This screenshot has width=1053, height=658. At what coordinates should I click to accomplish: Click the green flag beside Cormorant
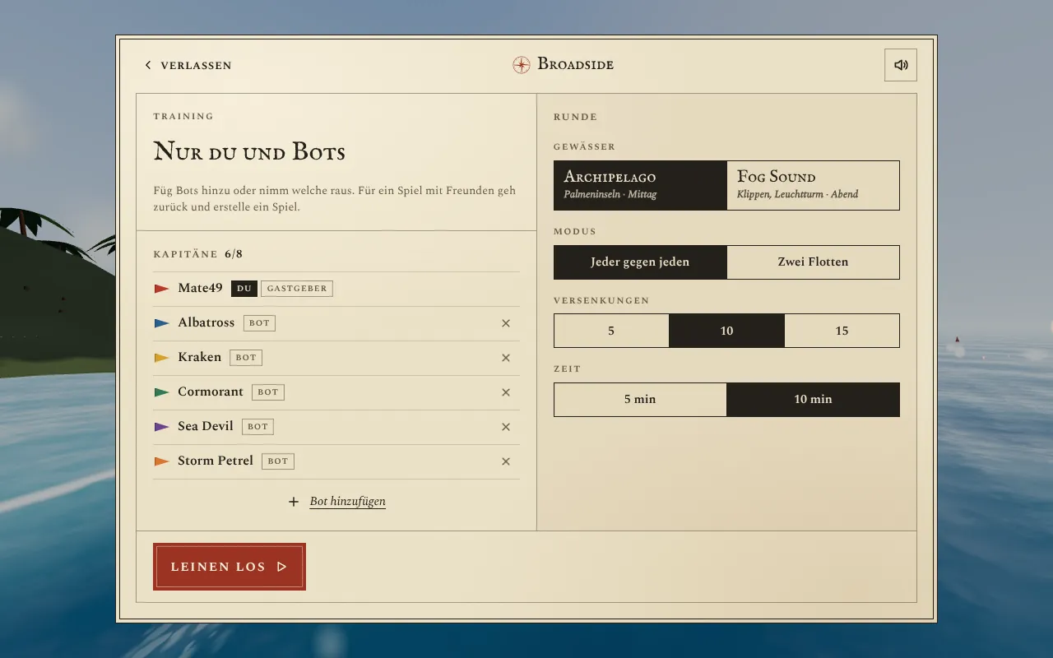point(161,392)
